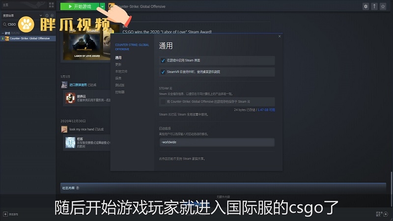This screenshot has height=221, width=393.
Task: Select the 控制器 tab in properties
Action: click(x=120, y=92)
